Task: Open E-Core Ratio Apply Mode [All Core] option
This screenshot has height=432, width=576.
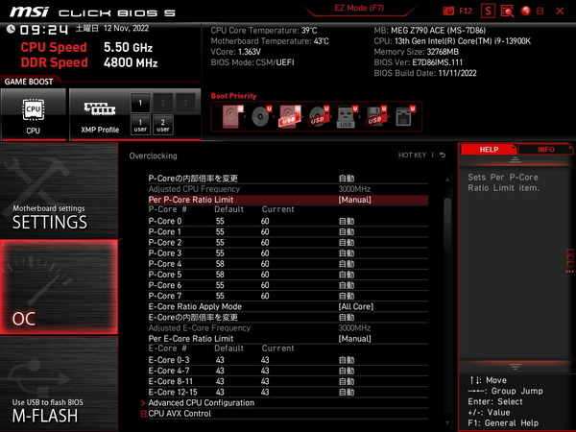Action: 357,306
